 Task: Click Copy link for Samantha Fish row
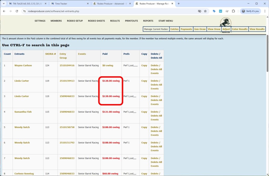pyautogui.click(x=144, y=112)
